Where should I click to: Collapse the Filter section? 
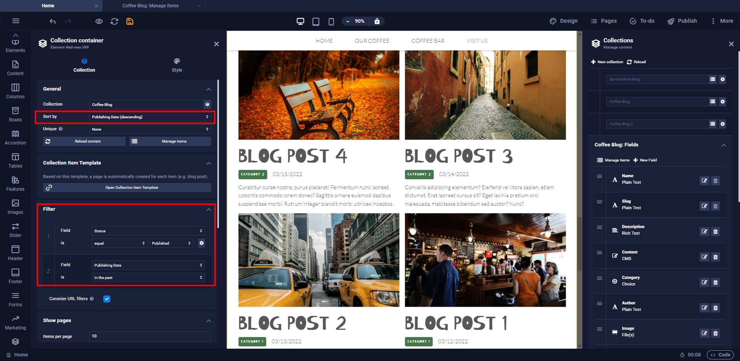tap(209, 210)
